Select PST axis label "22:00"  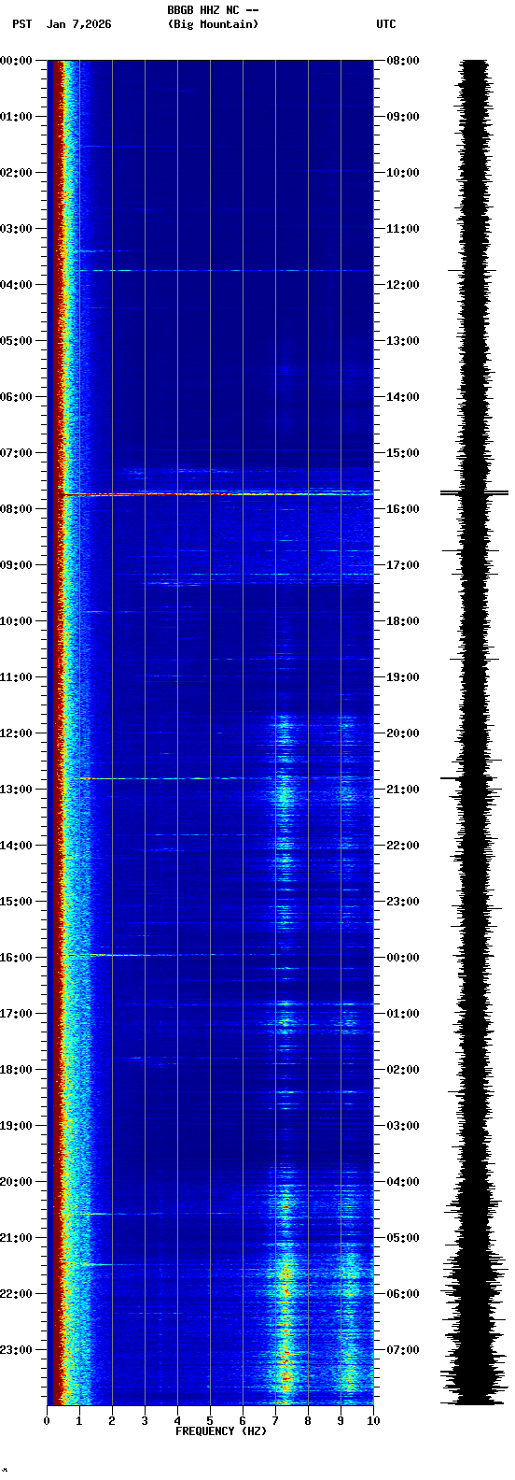click(x=16, y=1294)
